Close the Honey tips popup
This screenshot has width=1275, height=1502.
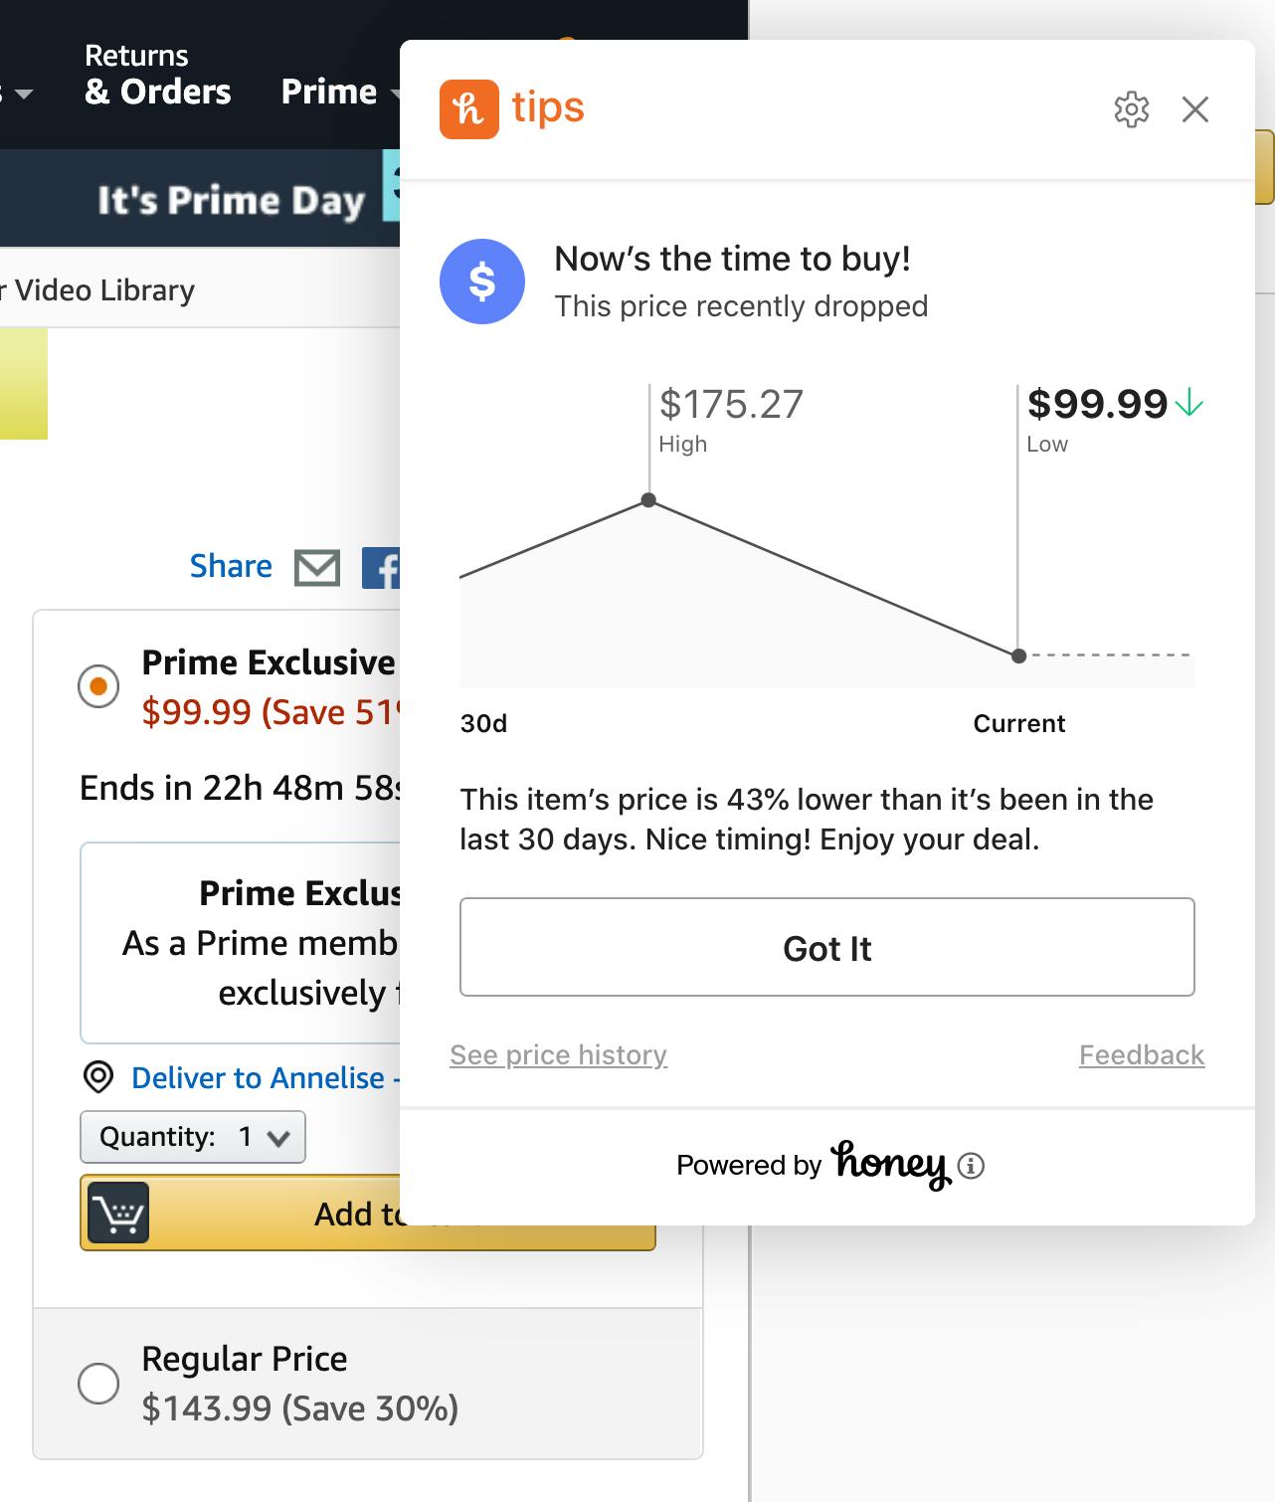pyautogui.click(x=1195, y=109)
